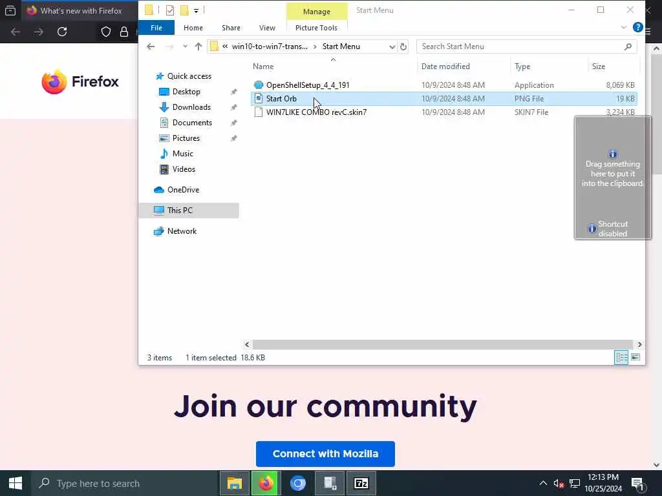Screen dimensions: 662x496
Task: Click the Start Orb file icon
Action: coord(259,99)
